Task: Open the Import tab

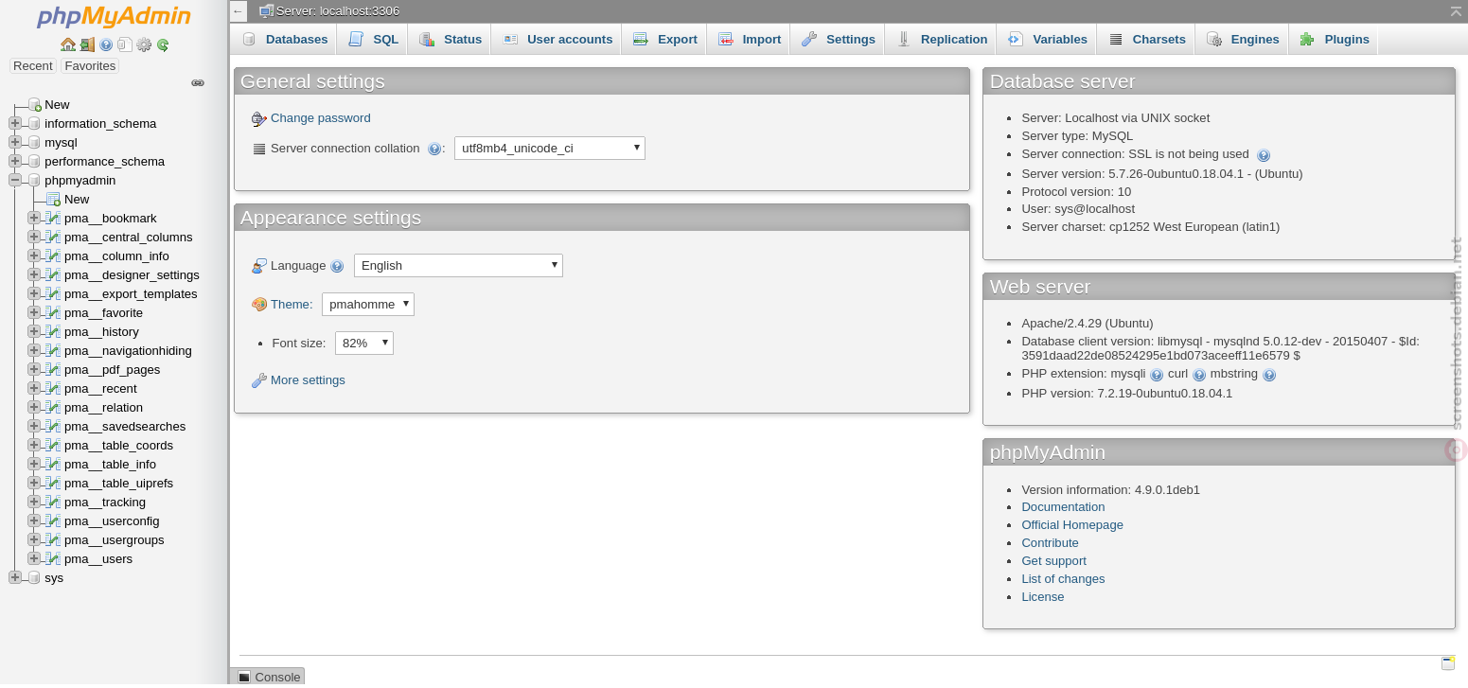Action: (x=750, y=39)
